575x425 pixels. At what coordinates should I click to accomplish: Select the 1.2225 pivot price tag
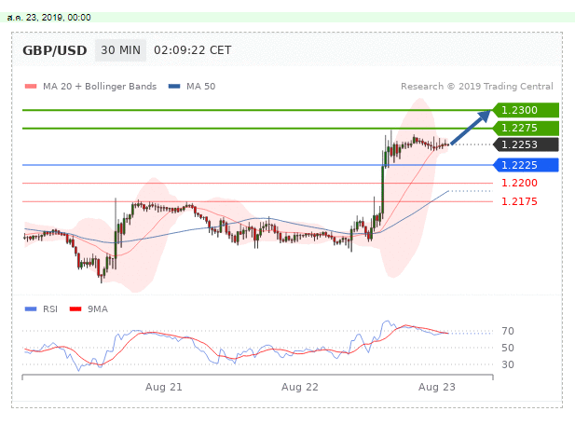point(526,165)
